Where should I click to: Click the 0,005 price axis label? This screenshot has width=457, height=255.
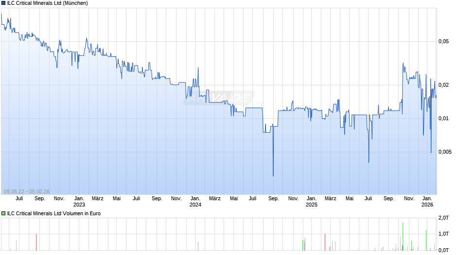click(x=445, y=152)
